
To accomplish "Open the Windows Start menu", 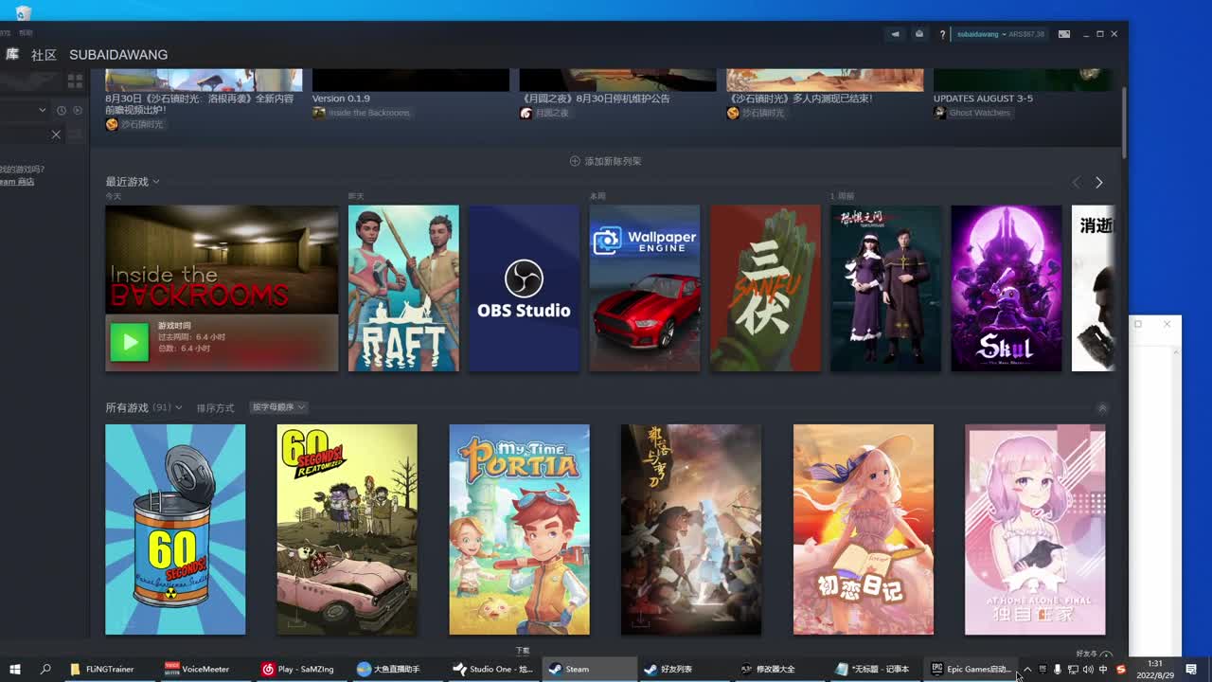I will point(15,669).
